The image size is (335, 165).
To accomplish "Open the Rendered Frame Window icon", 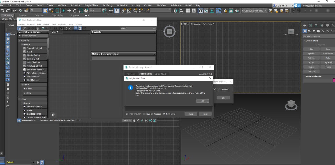I will click(x=231, y=10).
